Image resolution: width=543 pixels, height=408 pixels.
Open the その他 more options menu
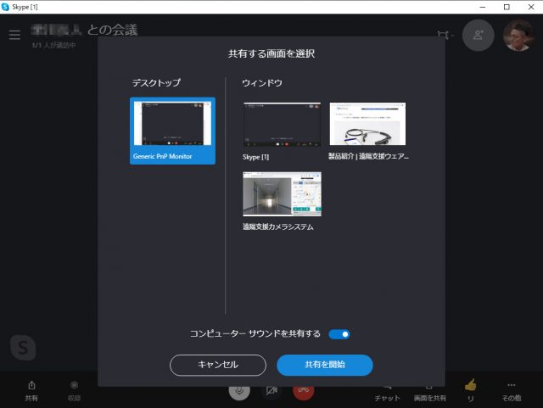pyautogui.click(x=512, y=391)
